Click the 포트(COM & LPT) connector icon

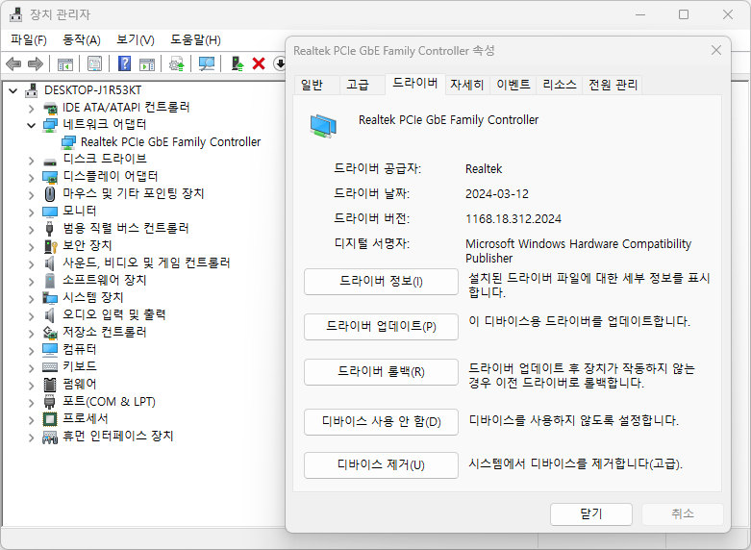pyautogui.click(x=49, y=402)
